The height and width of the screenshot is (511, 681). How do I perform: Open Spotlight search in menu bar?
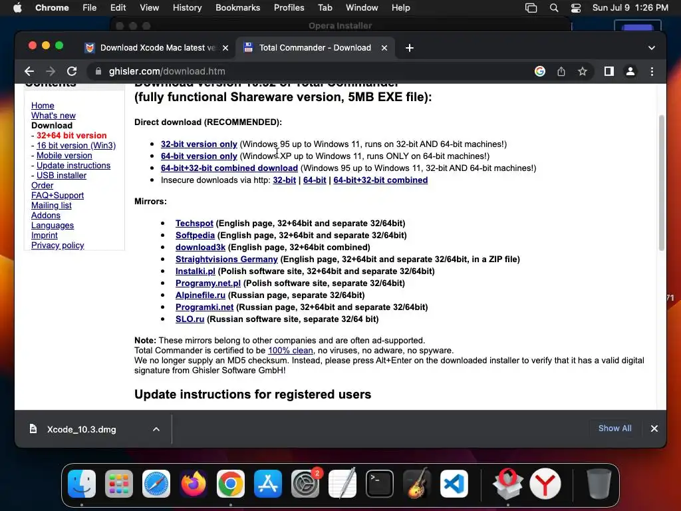[554, 8]
